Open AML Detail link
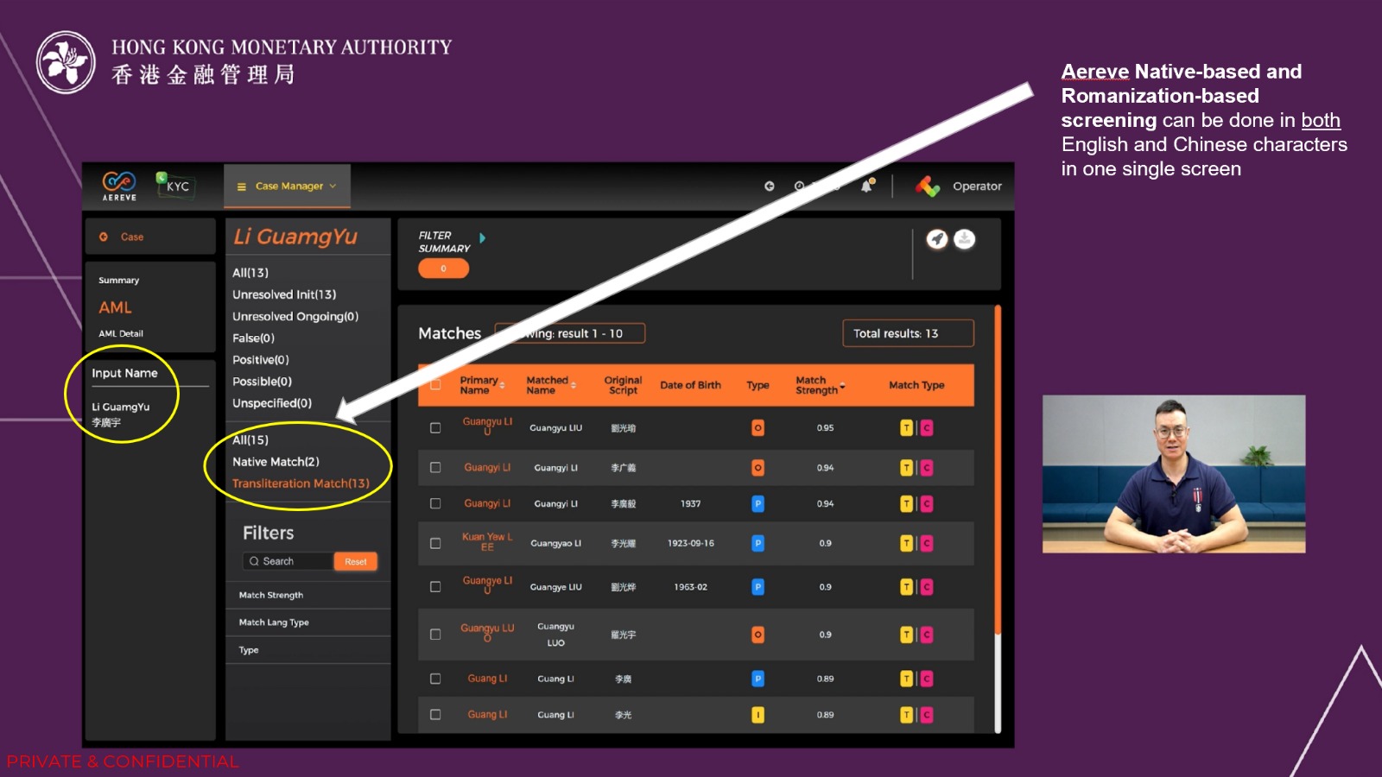The height and width of the screenshot is (777, 1382). [x=121, y=334]
